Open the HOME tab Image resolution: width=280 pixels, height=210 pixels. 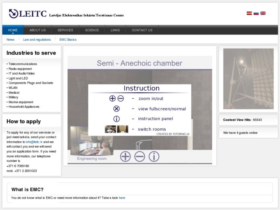pos(13,30)
